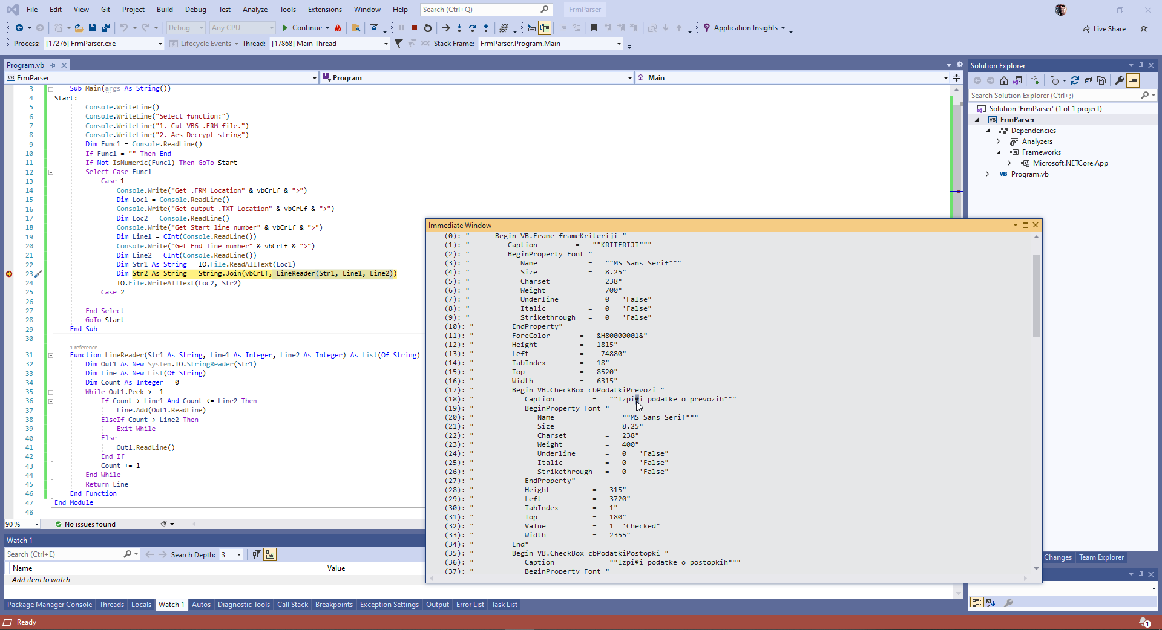Toggle Preview Selected Items in Solution Explorer
The height and width of the screenshot is (630, 1162).
pos(1133,80)
